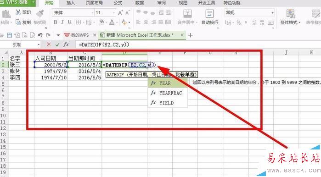This screenshot has height=177, width=321.
Task: Open the number format 常规 dropdown
Action: tap(272, 13)
